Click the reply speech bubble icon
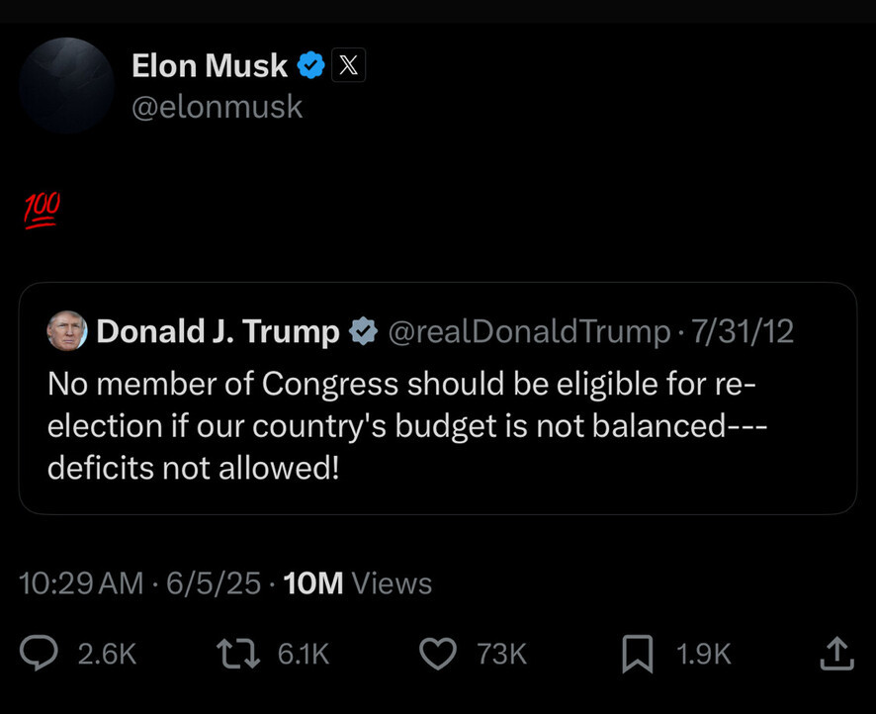 41,653
